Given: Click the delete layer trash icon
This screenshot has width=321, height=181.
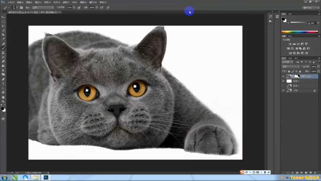Looking at the screenshot, I should [315, 173].
